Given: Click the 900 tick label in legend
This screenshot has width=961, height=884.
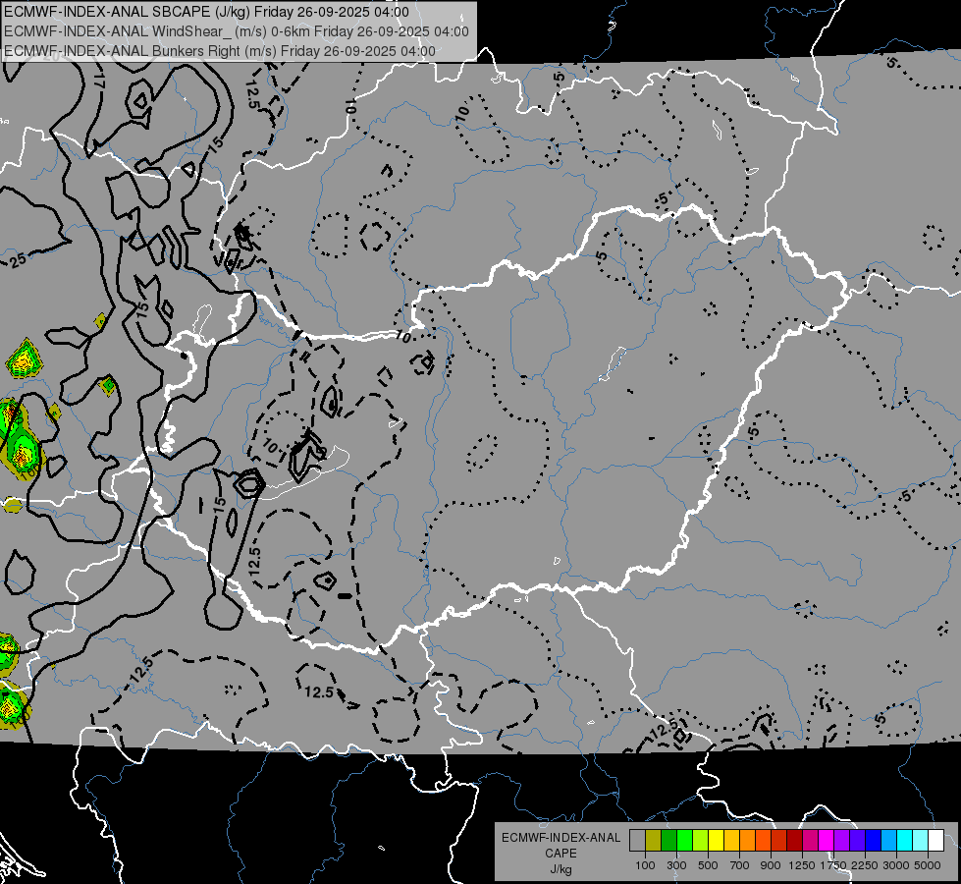Looking at the screenshot, I should [x=771, y=865].
